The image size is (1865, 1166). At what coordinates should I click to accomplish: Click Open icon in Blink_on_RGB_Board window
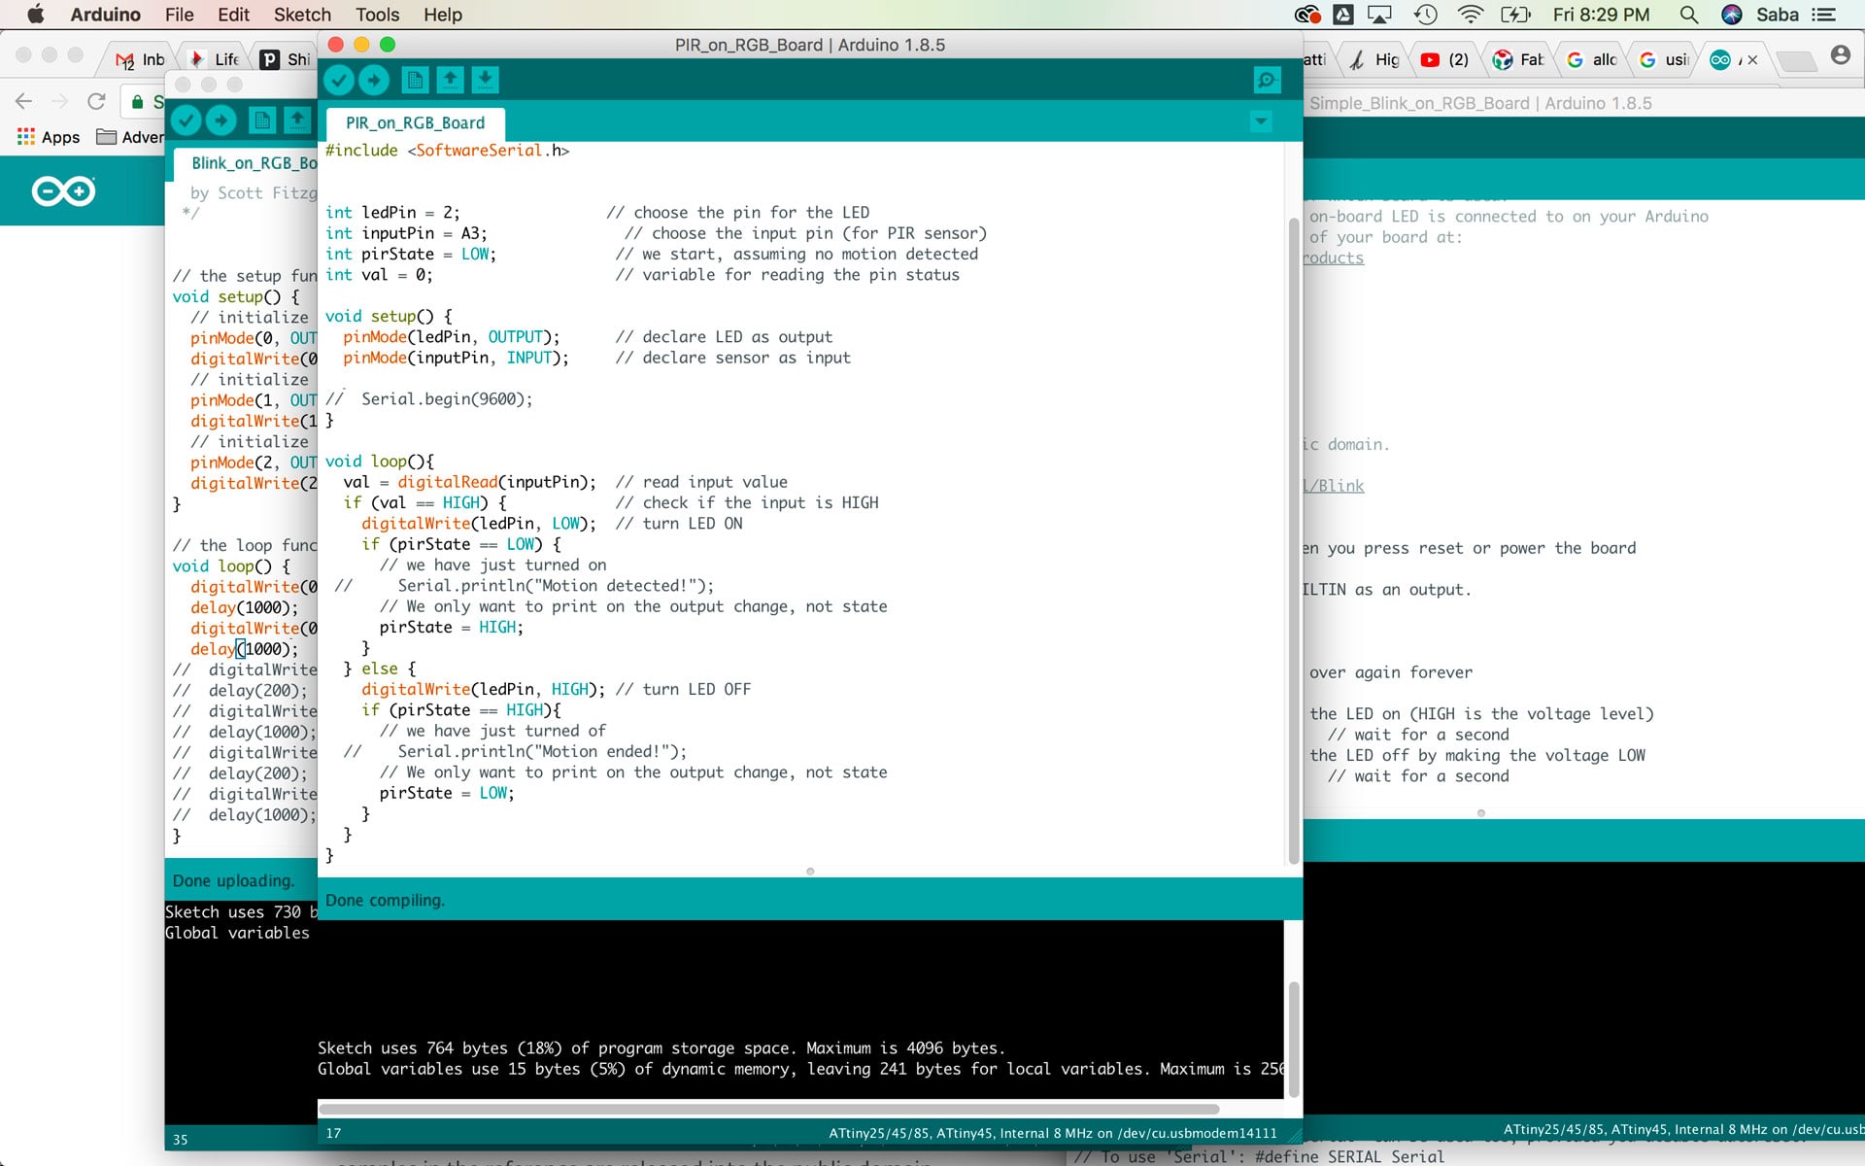pyautogui.click(x=297, y=120)
